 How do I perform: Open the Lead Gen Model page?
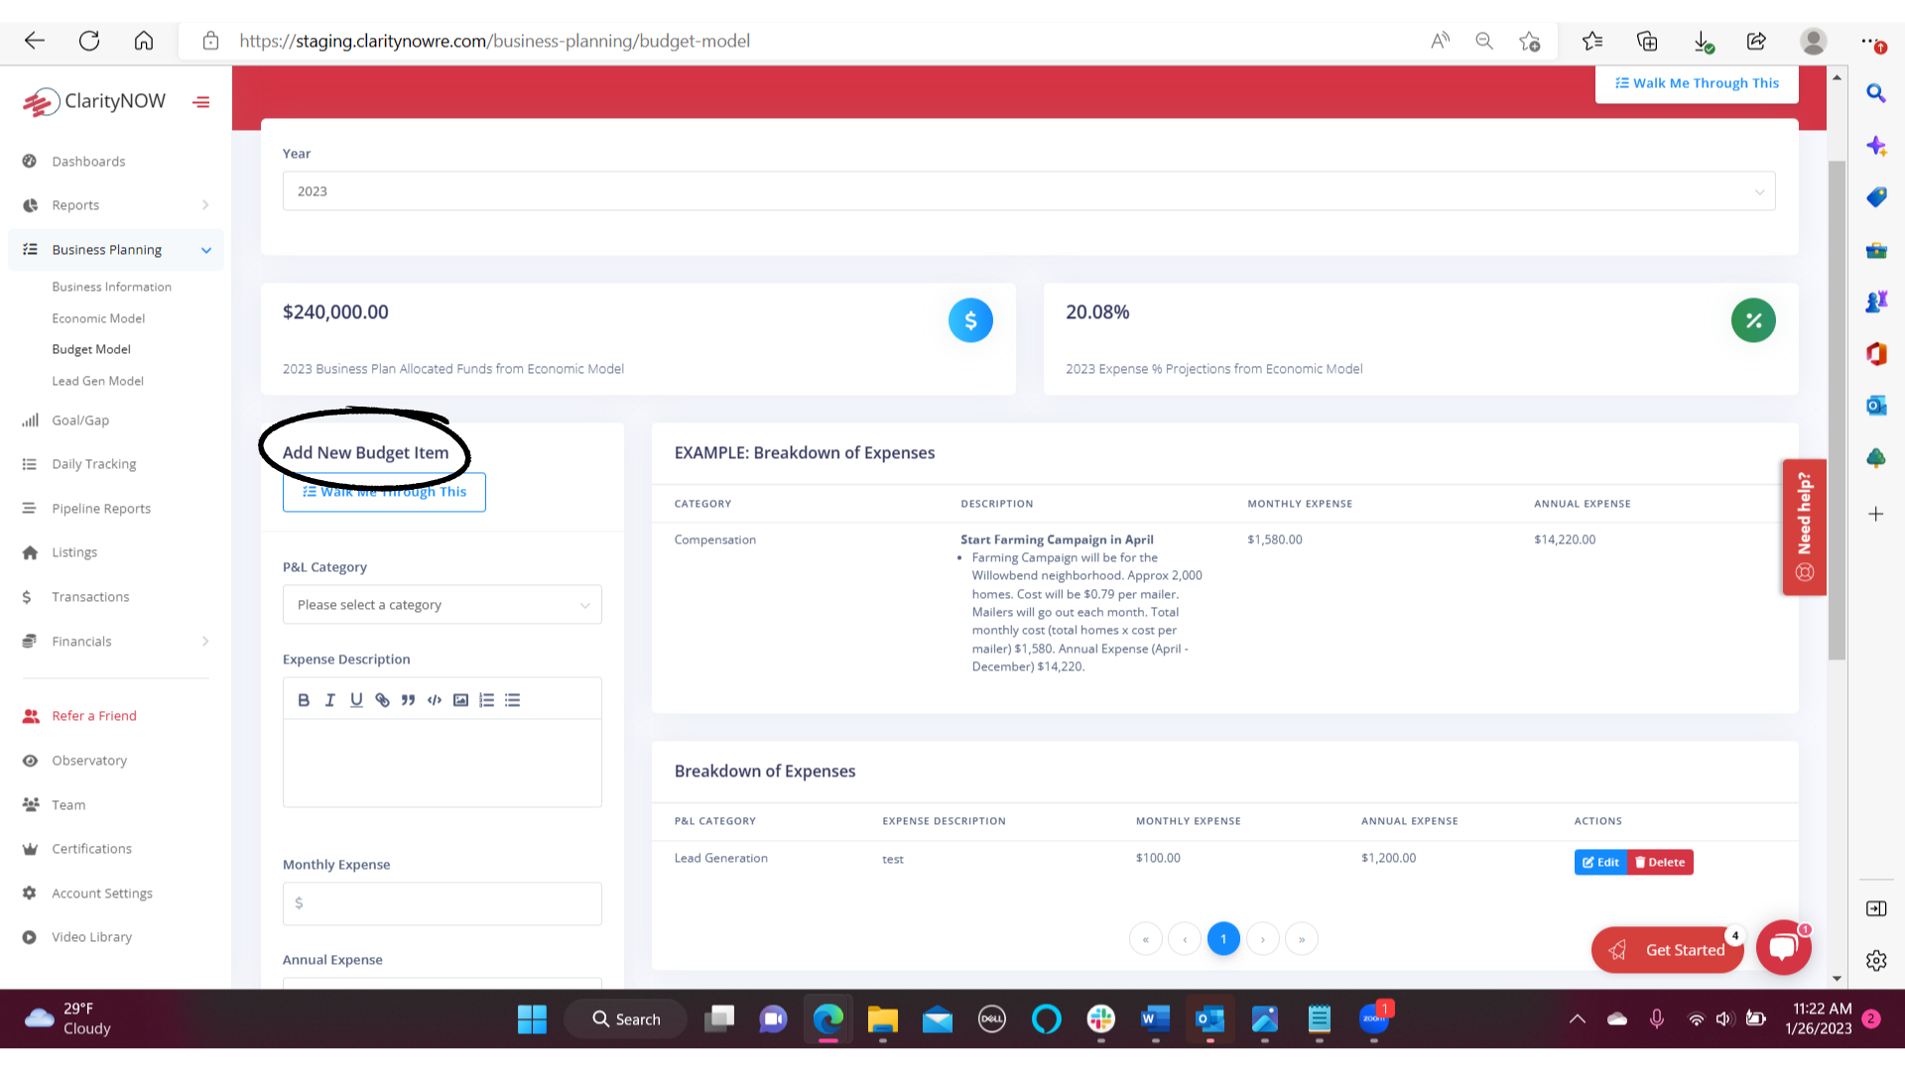tap(98, 381)
